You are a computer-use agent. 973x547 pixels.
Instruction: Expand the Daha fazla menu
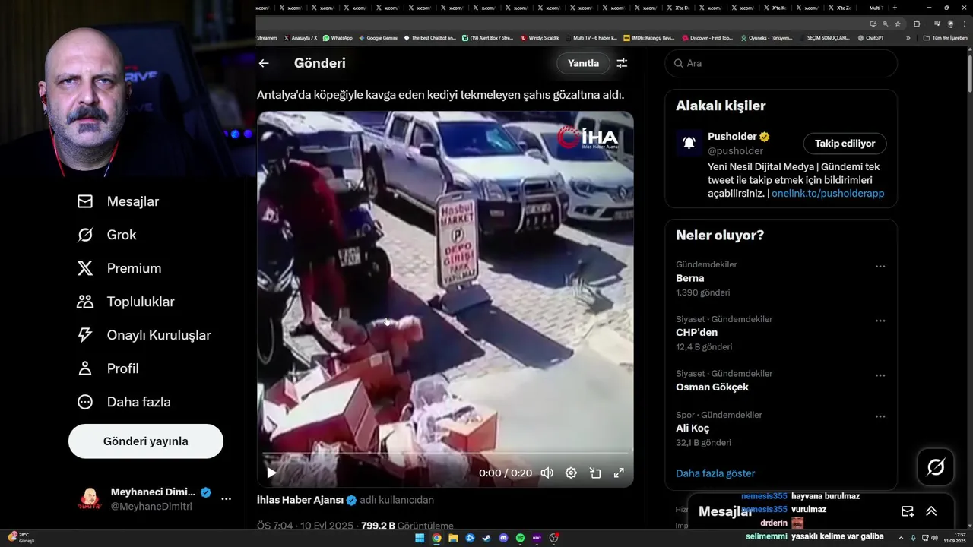[124, 402]
